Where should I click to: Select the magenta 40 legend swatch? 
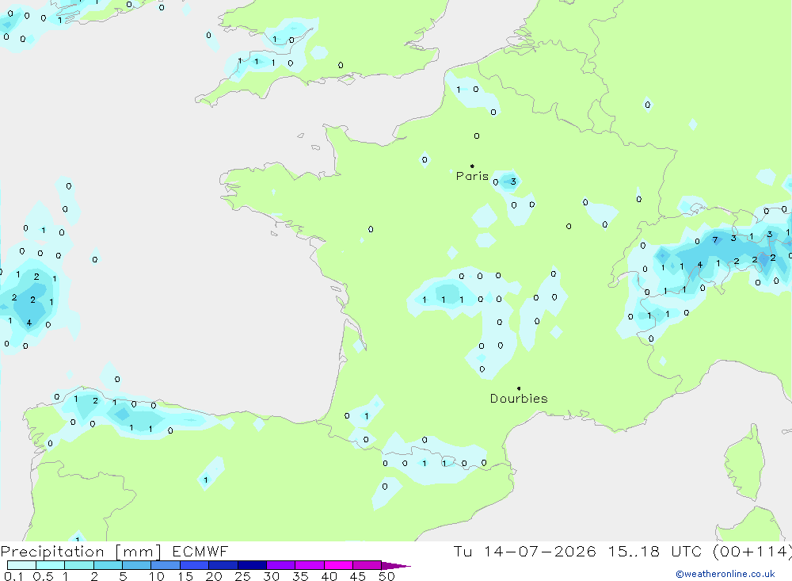point(338,565)
